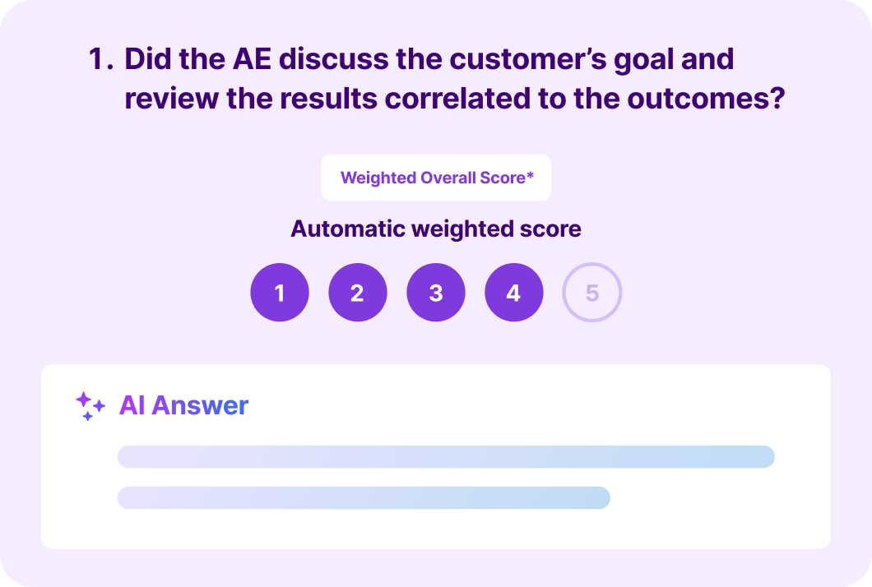872x587 pixels.
Task: Click the longer AI answer placeholder bar
Action: point(446,457)
